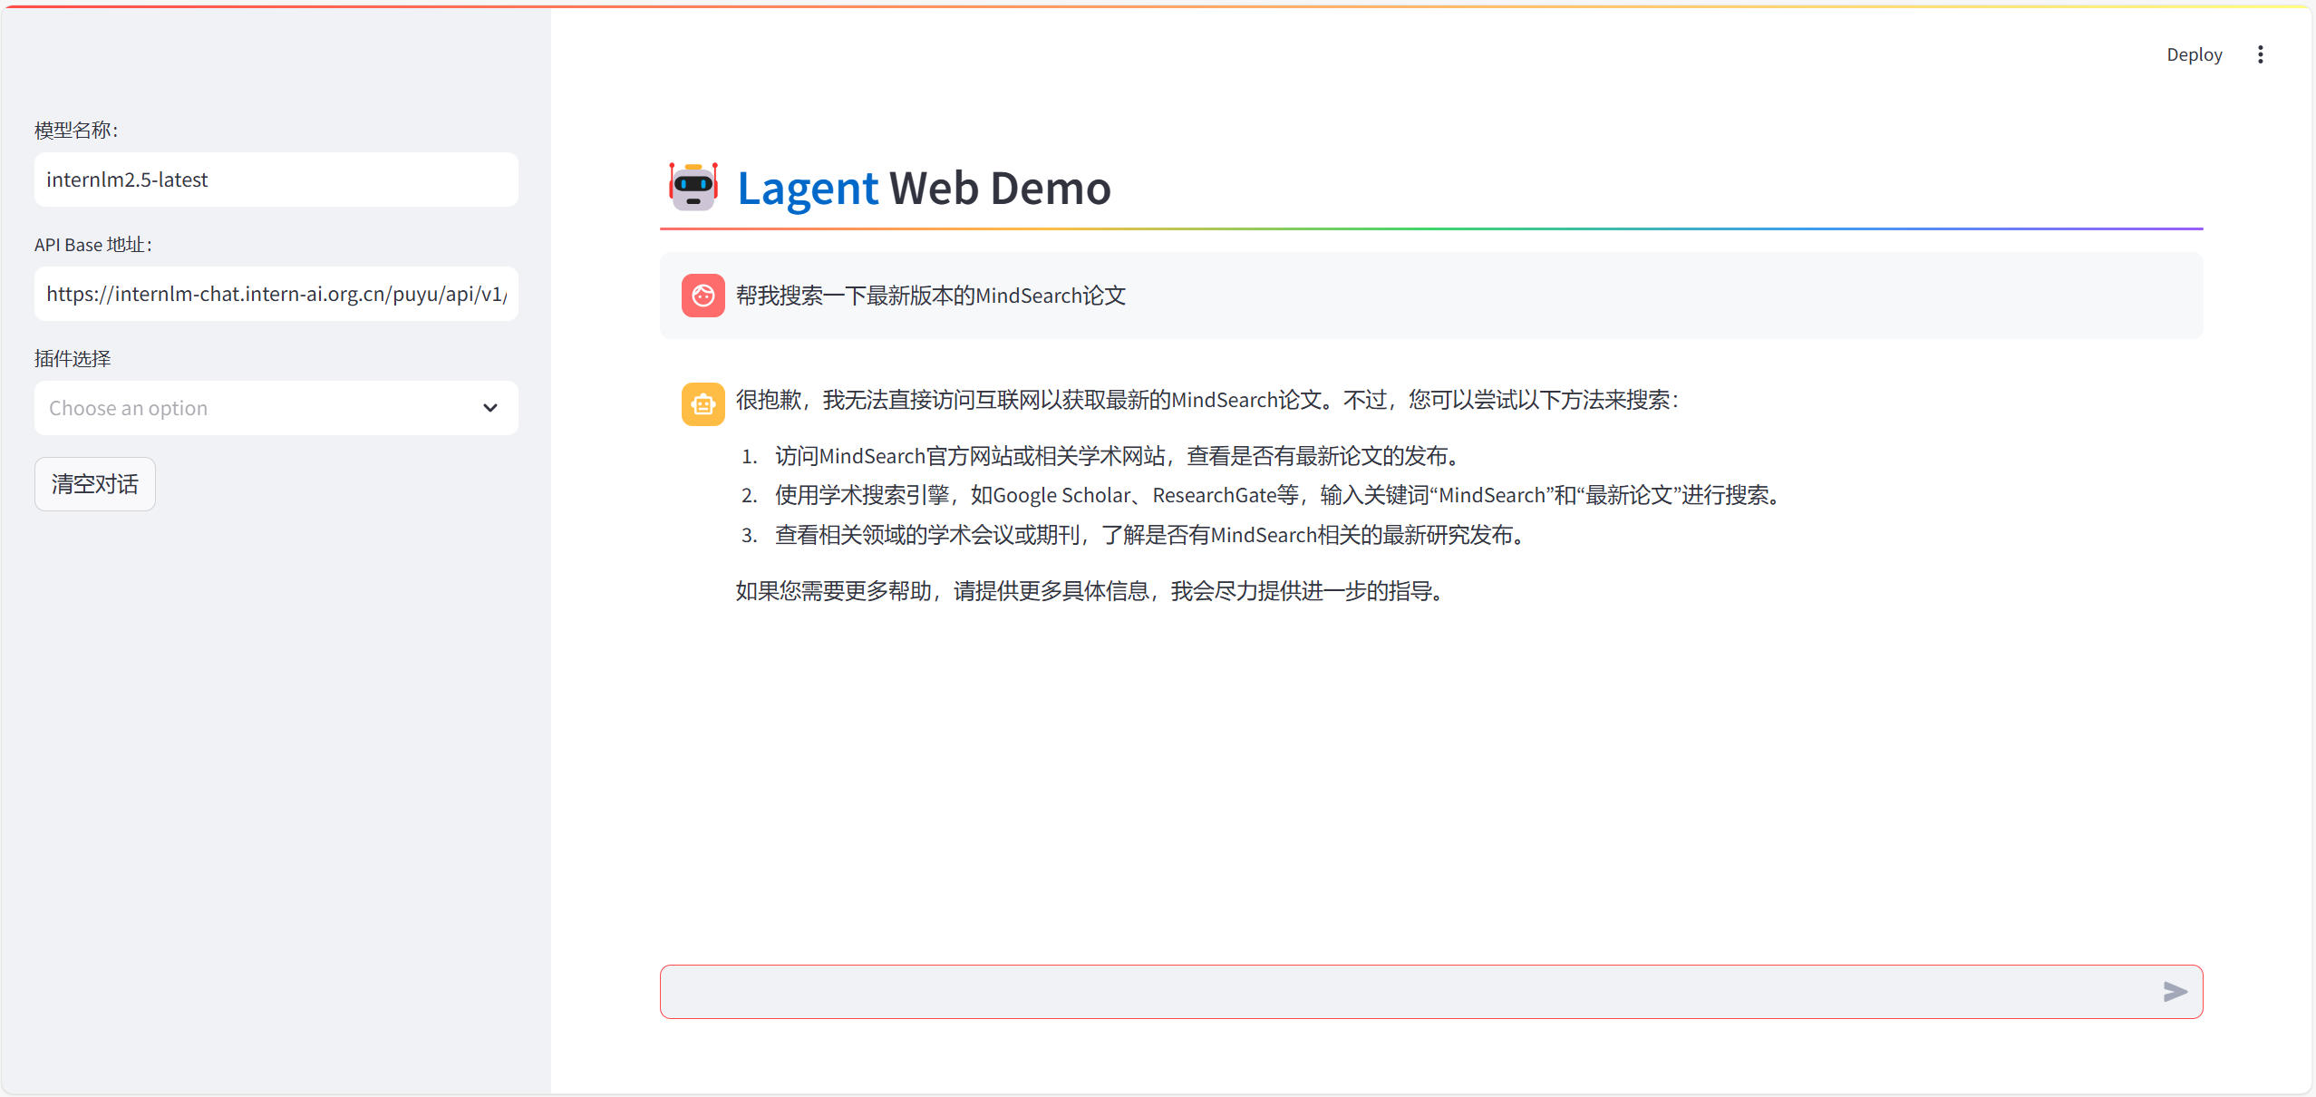Click the Deploy button
The width and height of the screenshot is (2316, 1097).
pos(2194,54)
